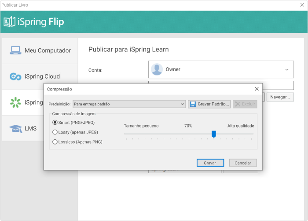This screenshot has width=308, height=221.
Task: Click the Navegar... browse button
Action: click(280, 97)
